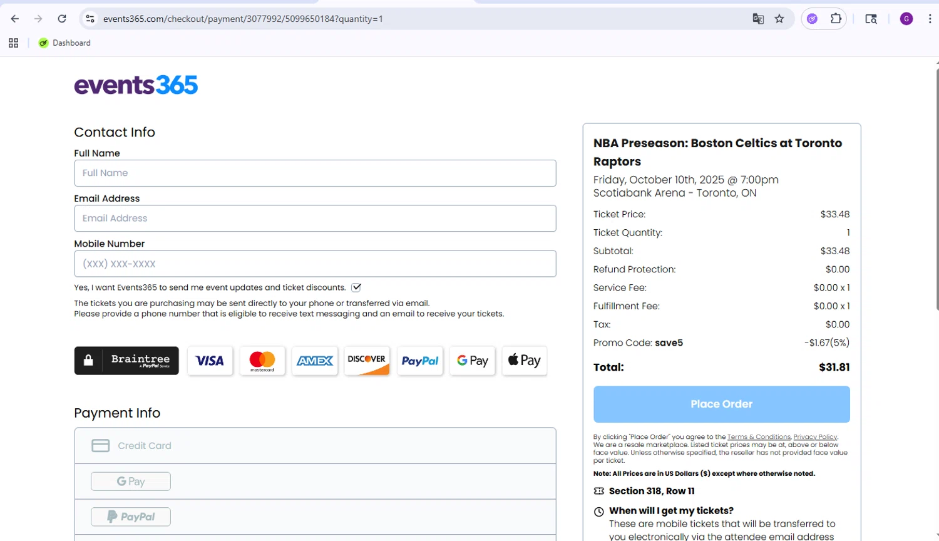The height and width of the screenshot is (541, 939).
Task: Click the browser forward arrow
Action: (38, 19)
